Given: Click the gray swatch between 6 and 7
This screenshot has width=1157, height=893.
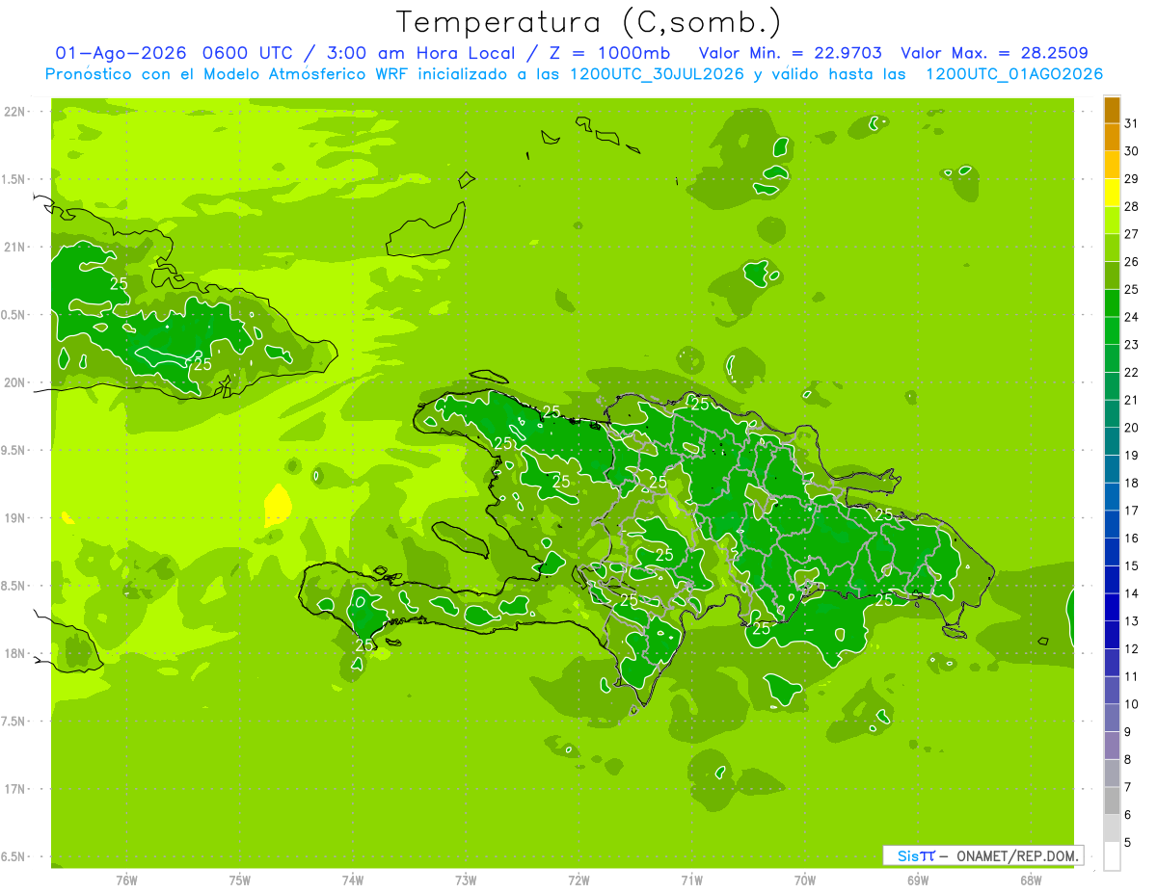Looking at the screenshot, I should 1112,801.
